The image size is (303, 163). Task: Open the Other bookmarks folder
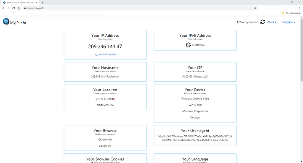click(x=291, y=13)
